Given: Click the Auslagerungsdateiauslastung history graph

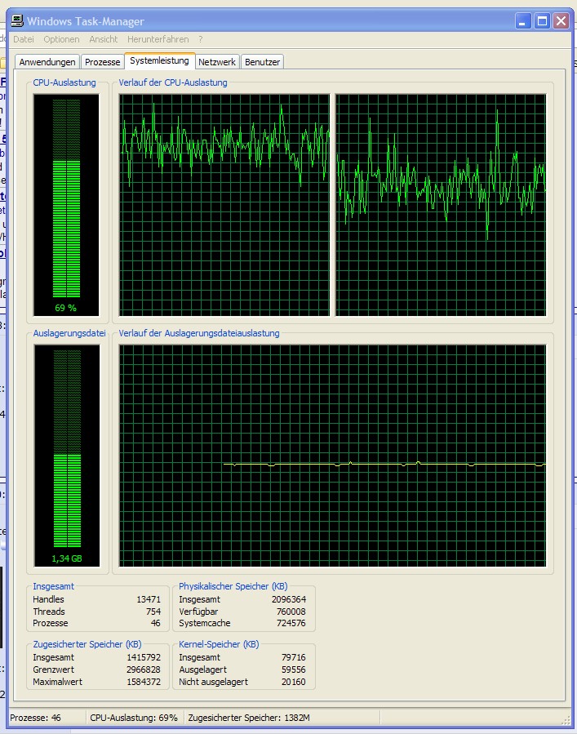Looking at the screenshot, I should coord(332,456).
